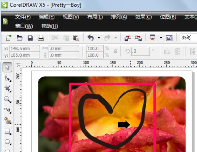Image resolution: width=197 pixels, height=152 pixels.
Task: Select the Ellipse tool
Action: 8,142
